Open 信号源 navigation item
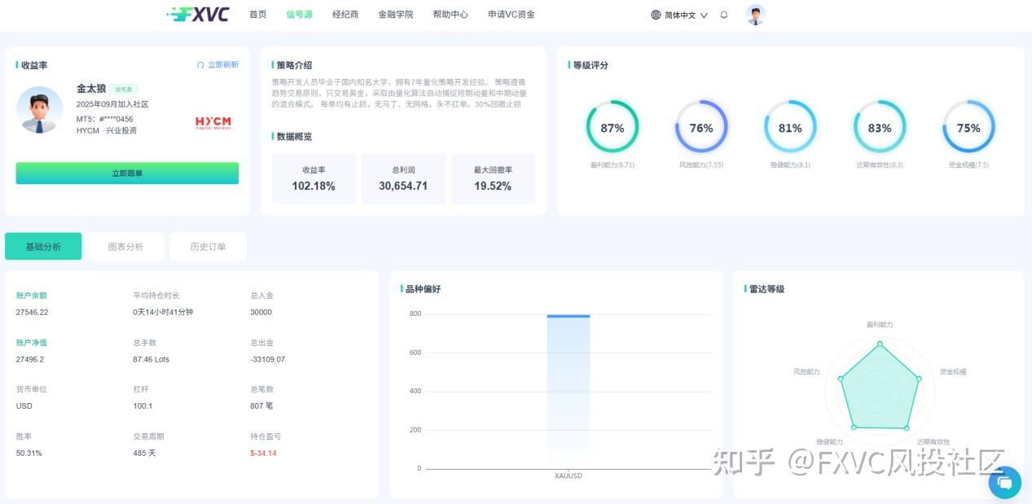Viewport: 1032px width, 504px height. 300,15
